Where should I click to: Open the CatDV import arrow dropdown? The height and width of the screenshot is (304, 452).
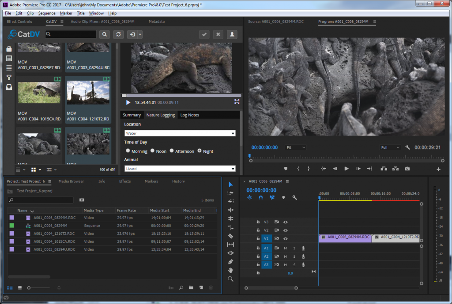(x=140, y=34)
